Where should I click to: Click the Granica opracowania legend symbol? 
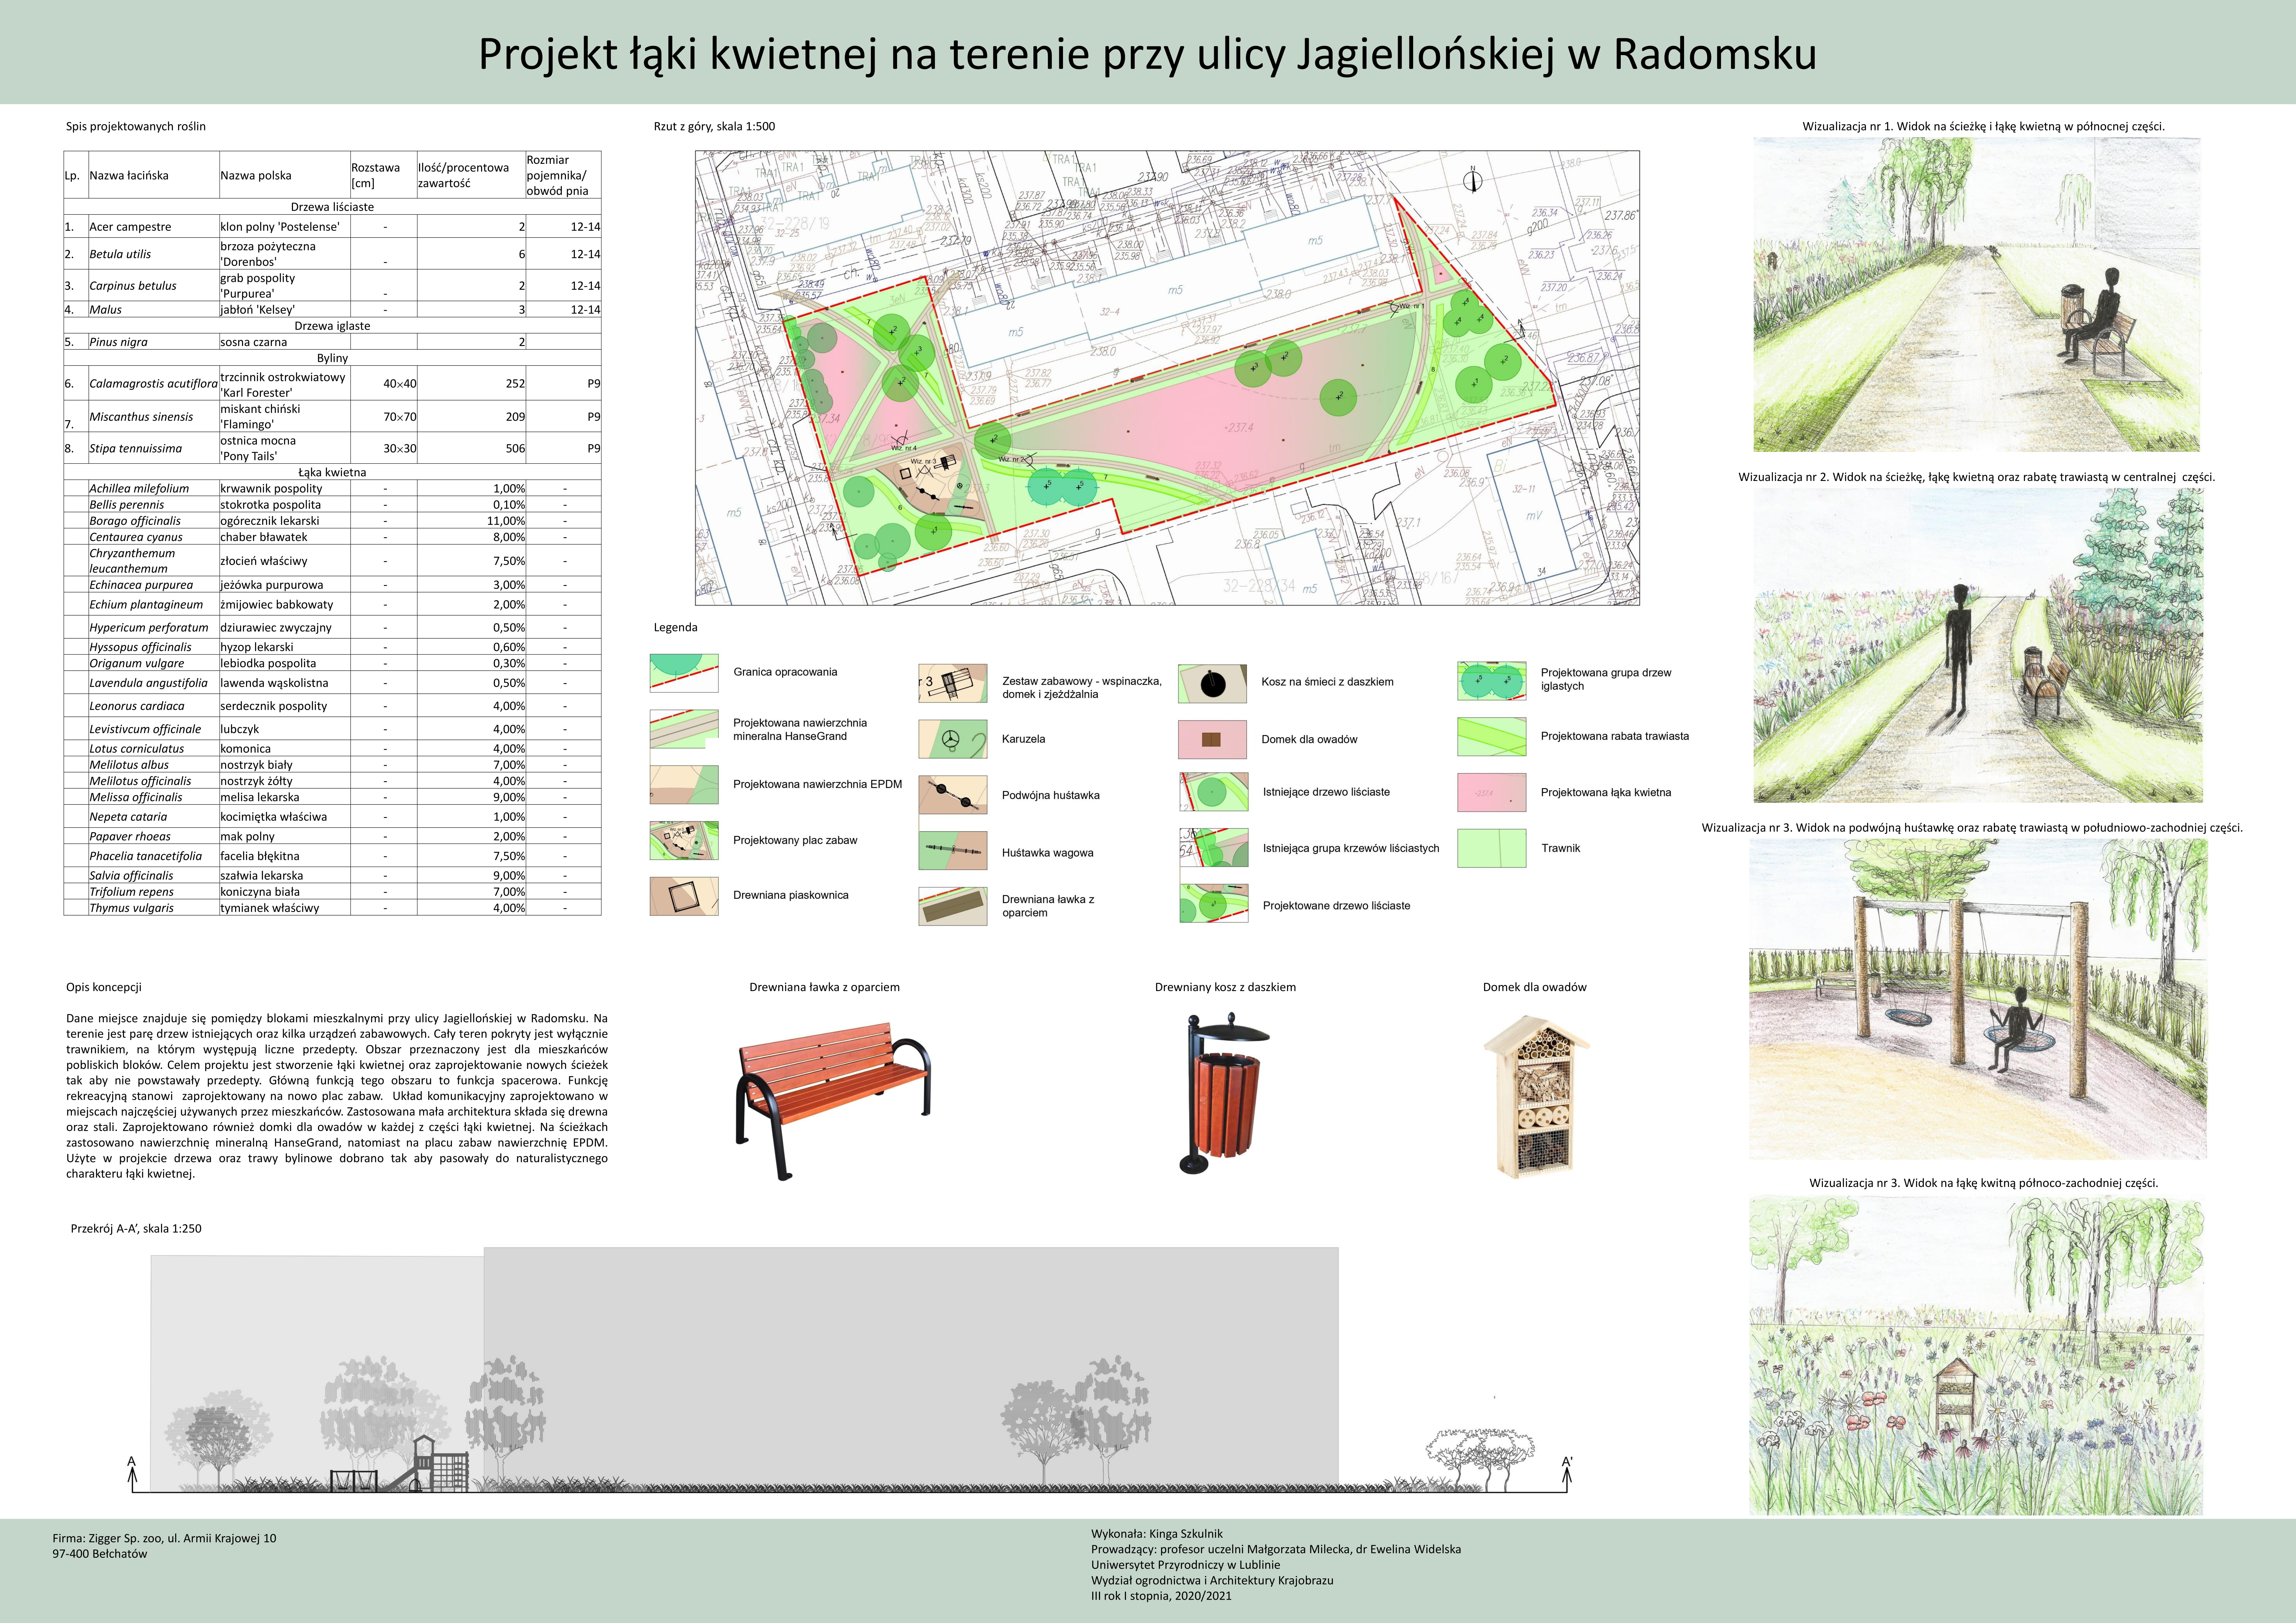684,673
